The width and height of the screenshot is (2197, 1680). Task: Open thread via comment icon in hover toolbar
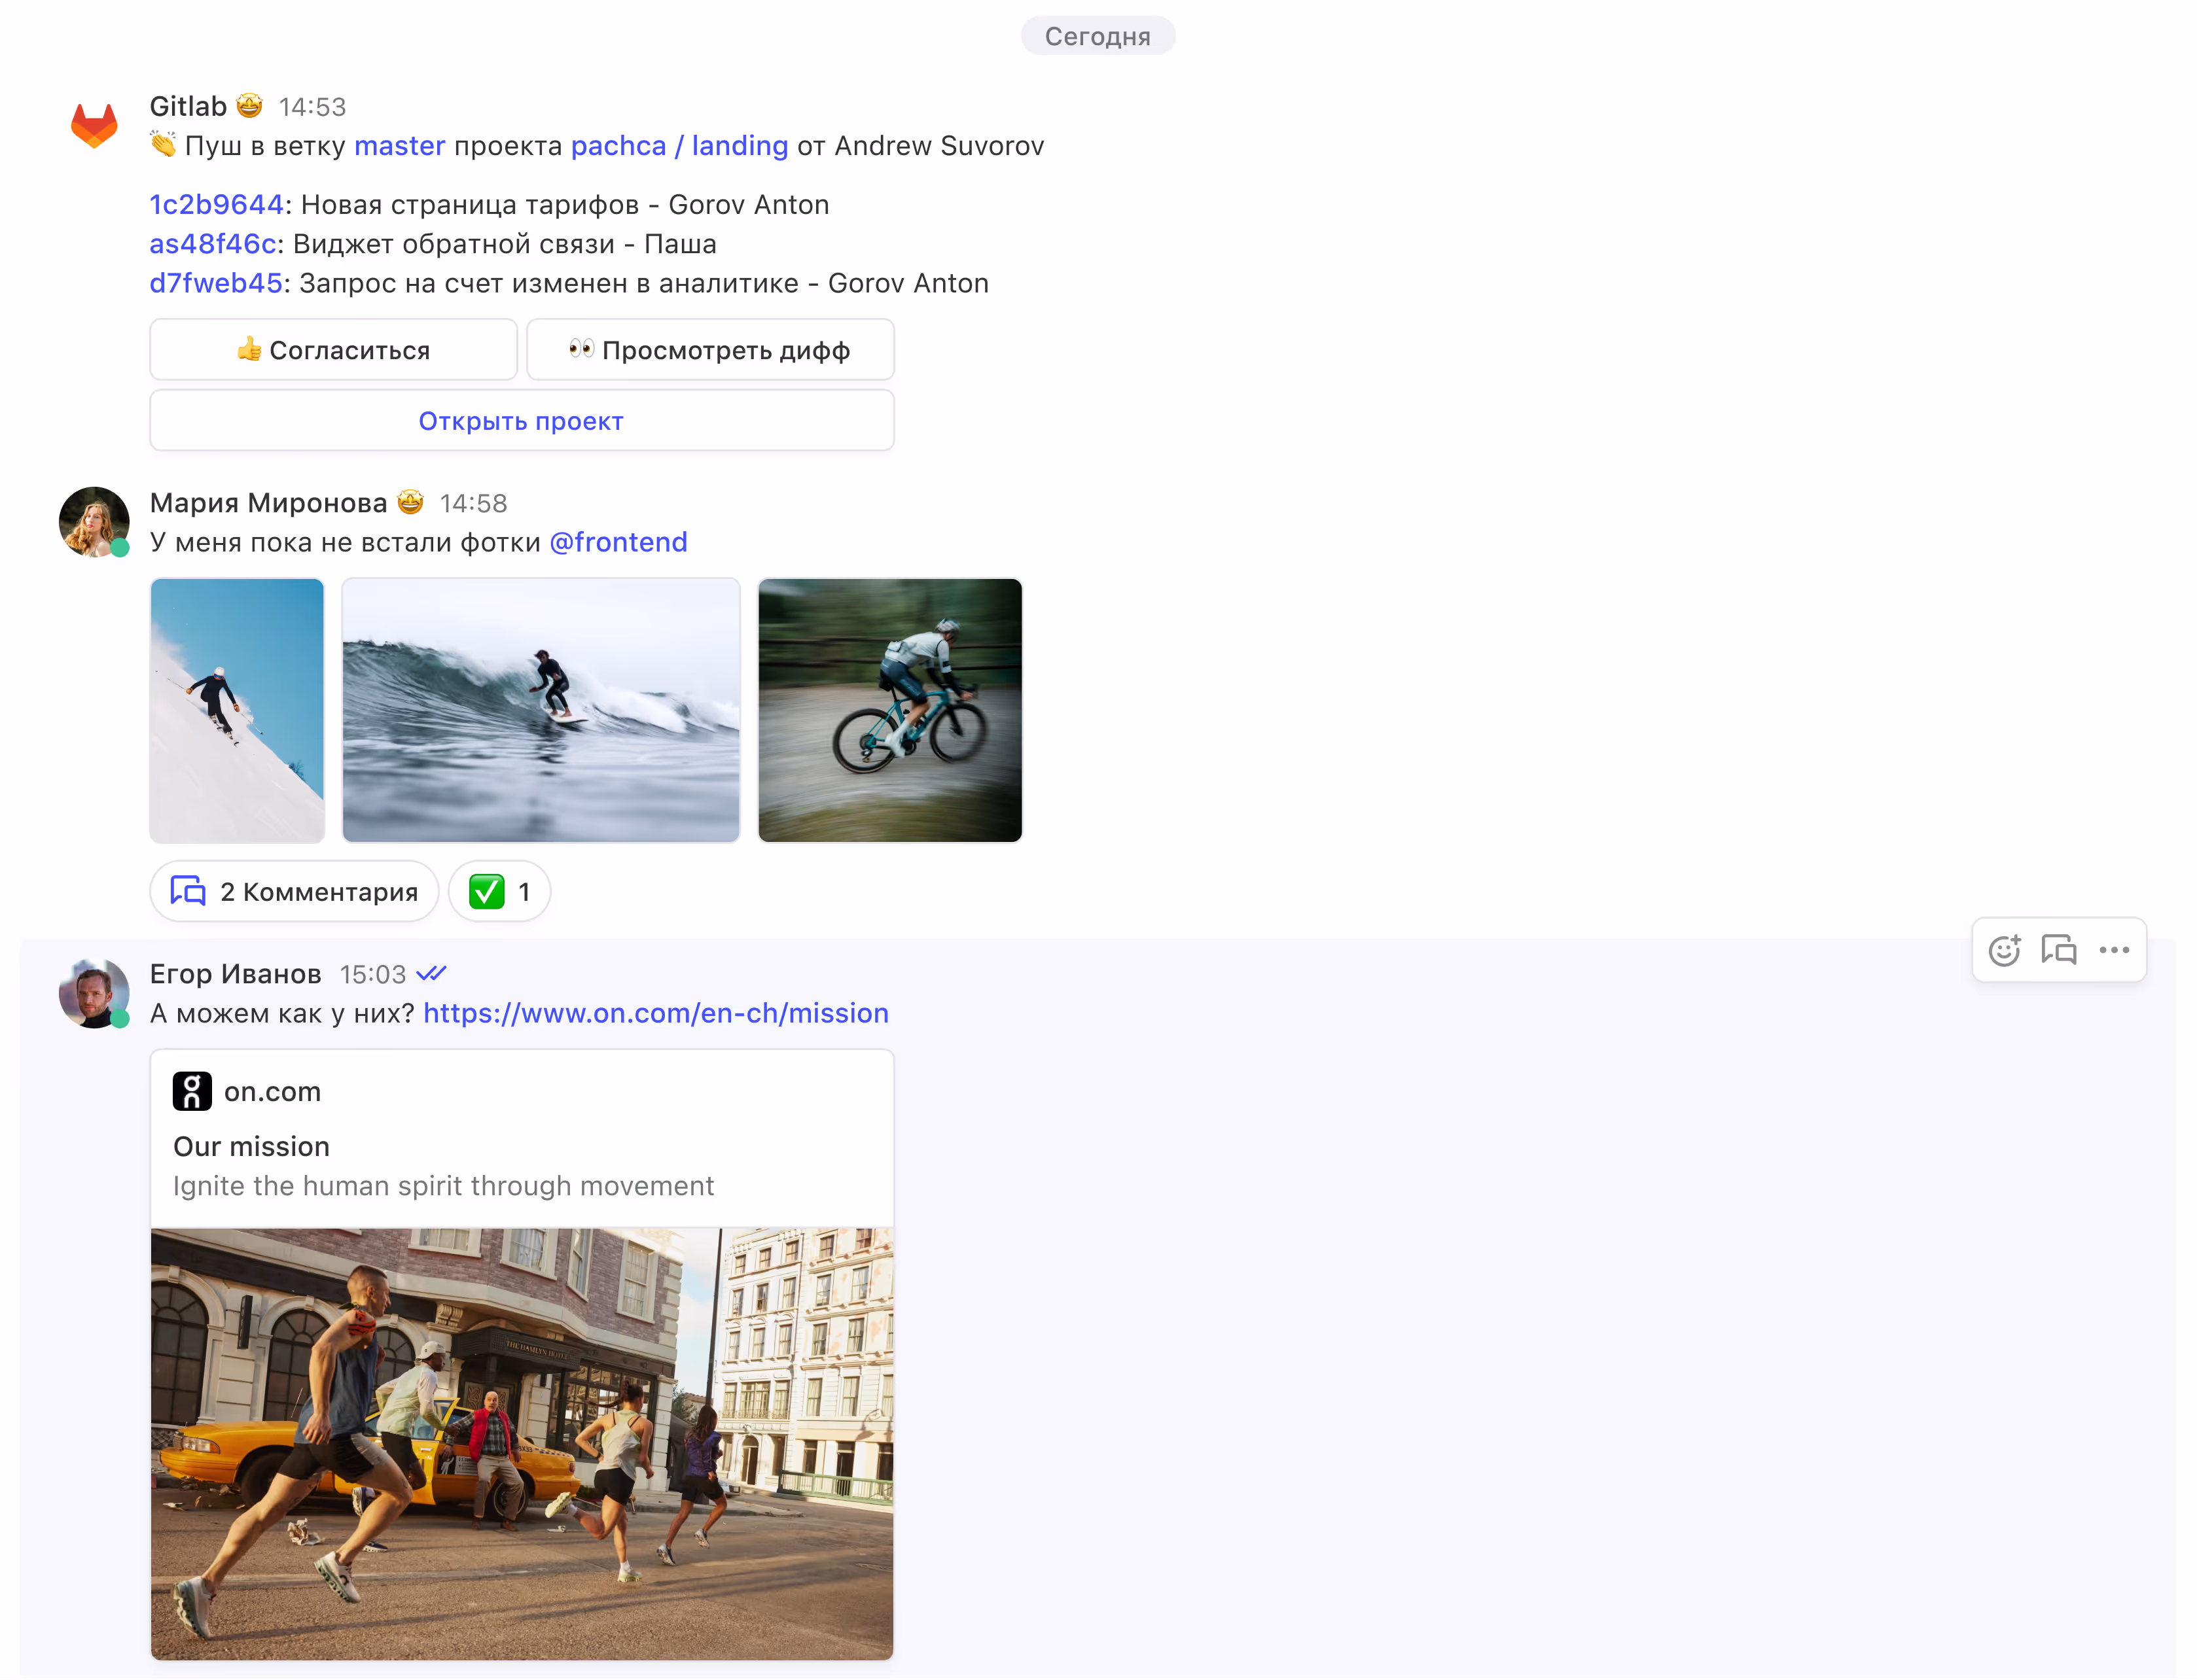click(2059, 950)
